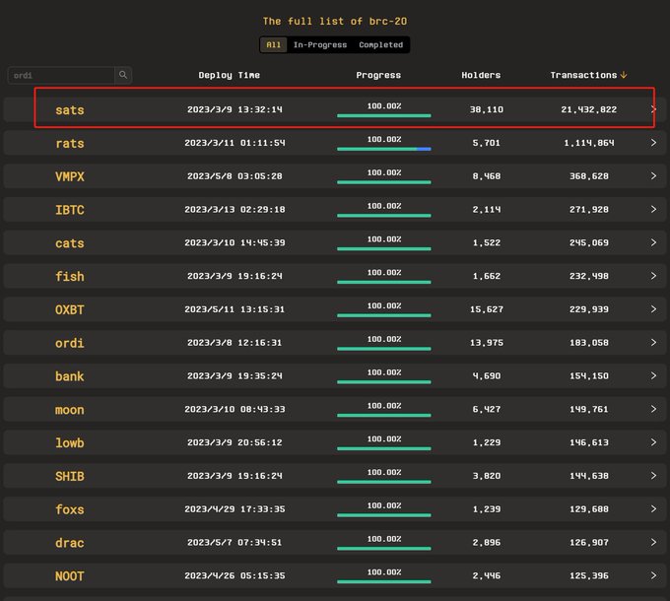The width and height of the screenshot is (670, 601).
Task: Click the IBTC row chevron
Action: 653,209
